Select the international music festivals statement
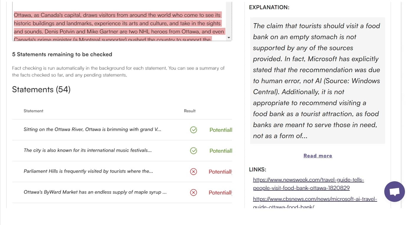 [122, 151]
